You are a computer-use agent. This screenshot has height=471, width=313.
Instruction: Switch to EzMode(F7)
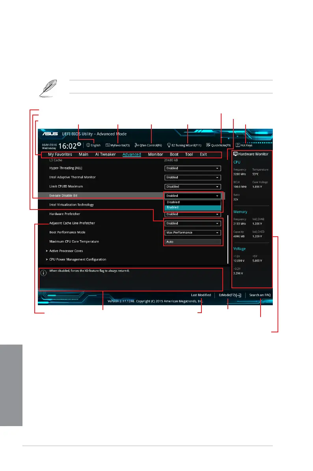tap(230, 295)
